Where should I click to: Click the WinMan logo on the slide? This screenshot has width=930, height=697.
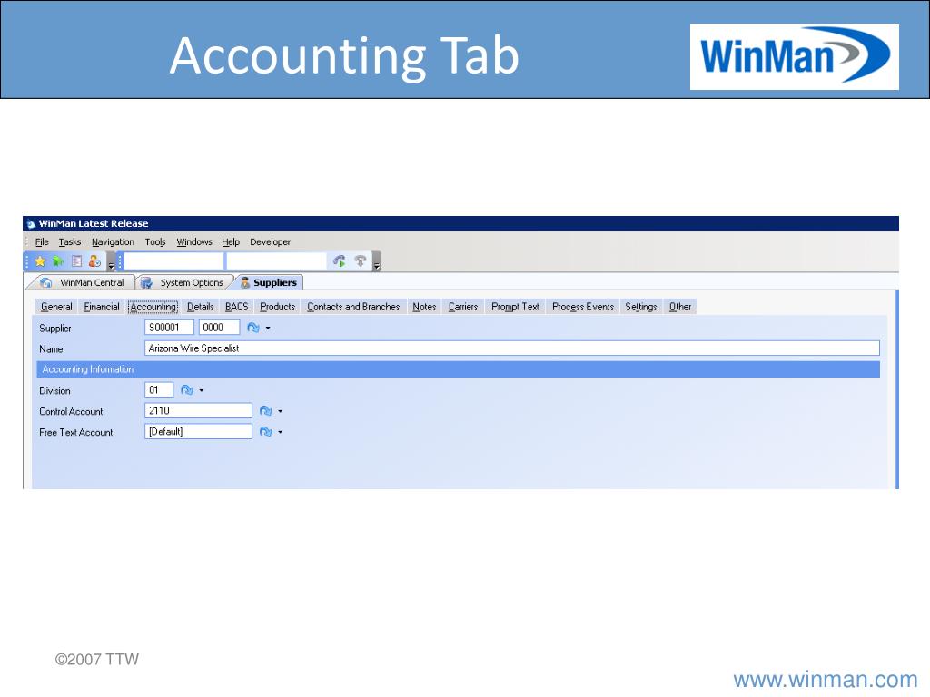(794, 57)
